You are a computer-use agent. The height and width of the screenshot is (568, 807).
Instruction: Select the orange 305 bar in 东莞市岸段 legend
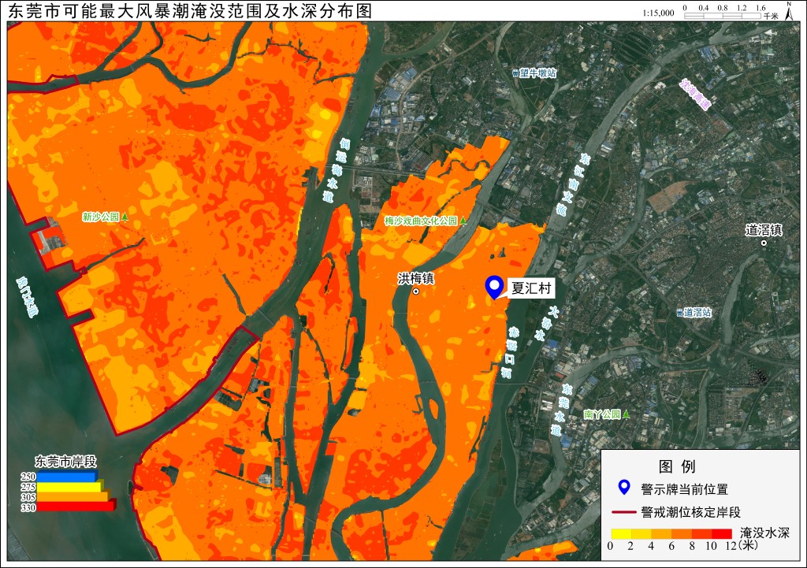73,496
